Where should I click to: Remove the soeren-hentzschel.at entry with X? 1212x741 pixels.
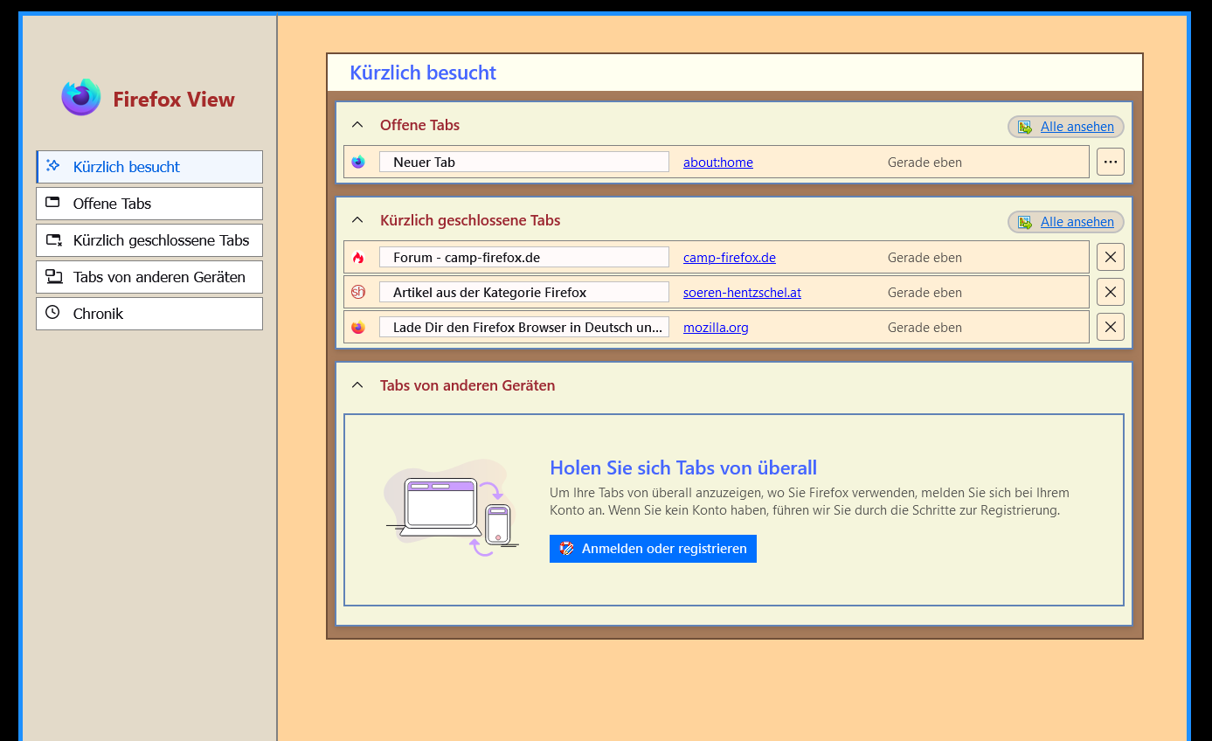point(1110,292)
